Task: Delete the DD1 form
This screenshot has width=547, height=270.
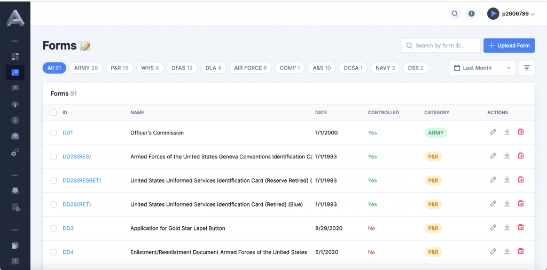Action: (521, 132)
